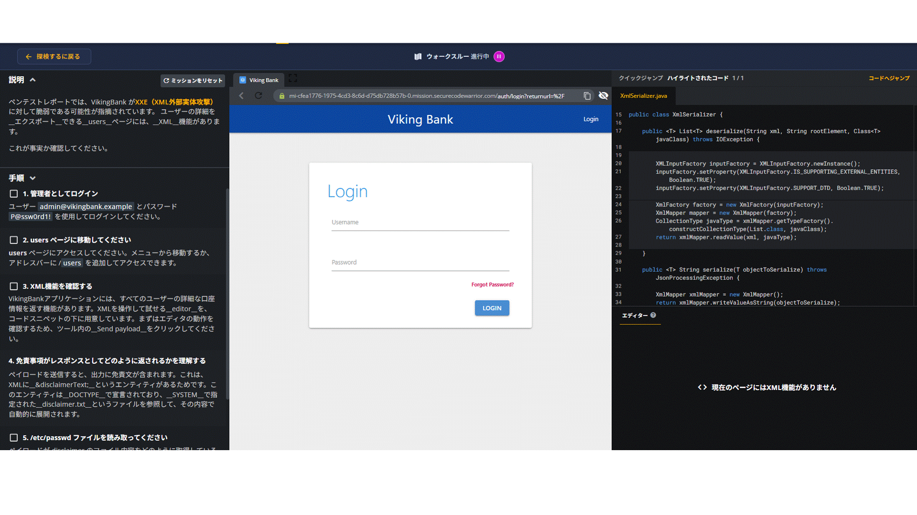Viewport: 917px width, 515px height.
Task: Open the XmlSerializer.java file tab
Action: 643,96
